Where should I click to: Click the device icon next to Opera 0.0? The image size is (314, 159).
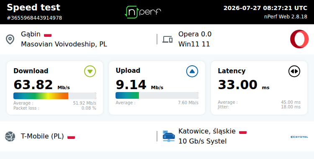167,39
